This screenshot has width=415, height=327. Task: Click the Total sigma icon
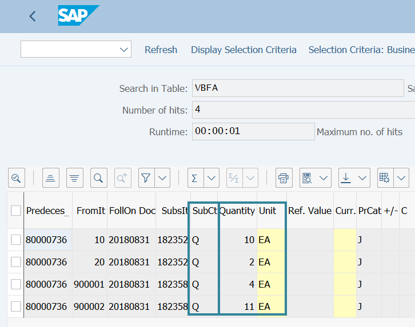(195, 177)
